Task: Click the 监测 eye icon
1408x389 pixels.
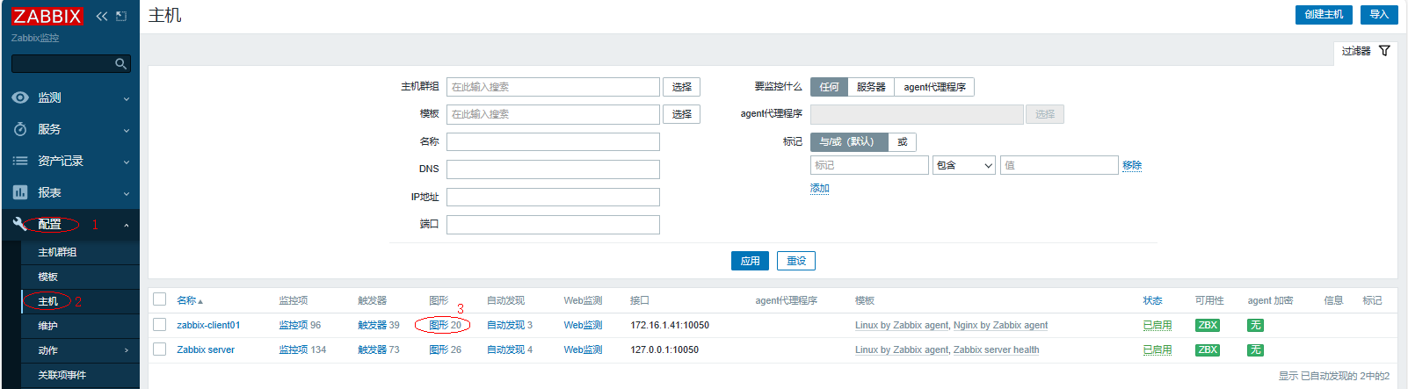Action: pyautogui.click(x=20, y=97)
